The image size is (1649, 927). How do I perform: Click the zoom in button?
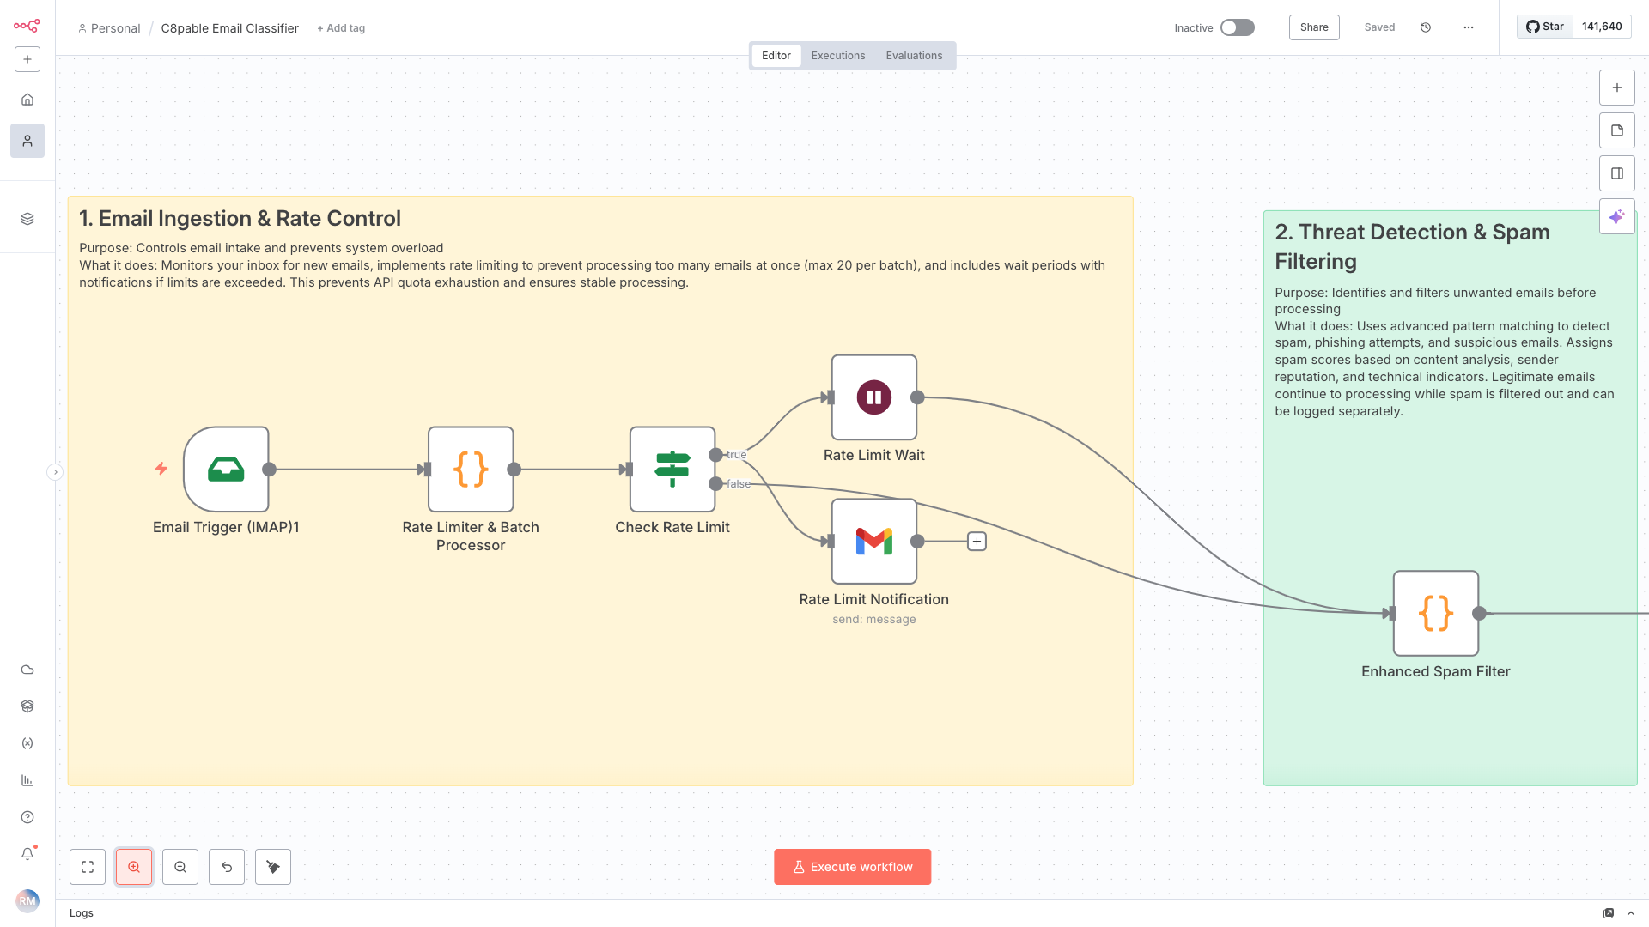click(x=134, y=867)
